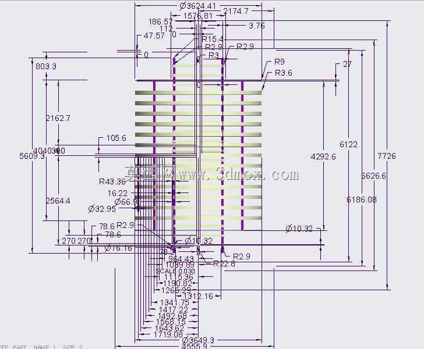The height and width of the screenshot is (349, 424).
Task: Click the 6122 dimension value
Action: pos(348,144)
